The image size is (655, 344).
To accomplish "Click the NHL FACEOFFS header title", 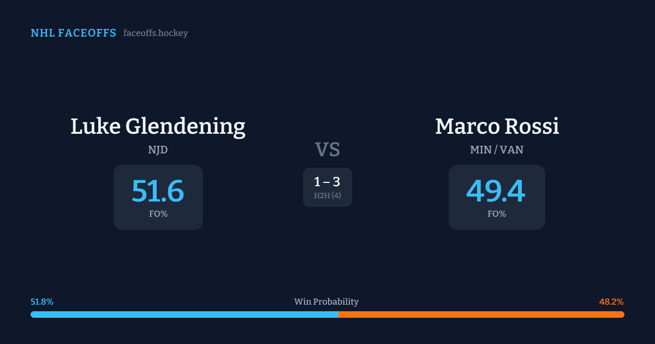I will click(74, 33).
